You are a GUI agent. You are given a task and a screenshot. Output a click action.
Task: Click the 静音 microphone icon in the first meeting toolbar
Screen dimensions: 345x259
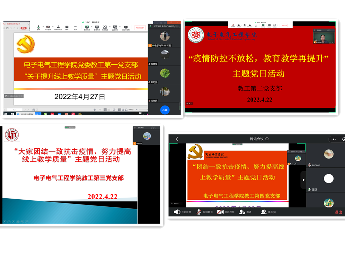tap(38, 27)
